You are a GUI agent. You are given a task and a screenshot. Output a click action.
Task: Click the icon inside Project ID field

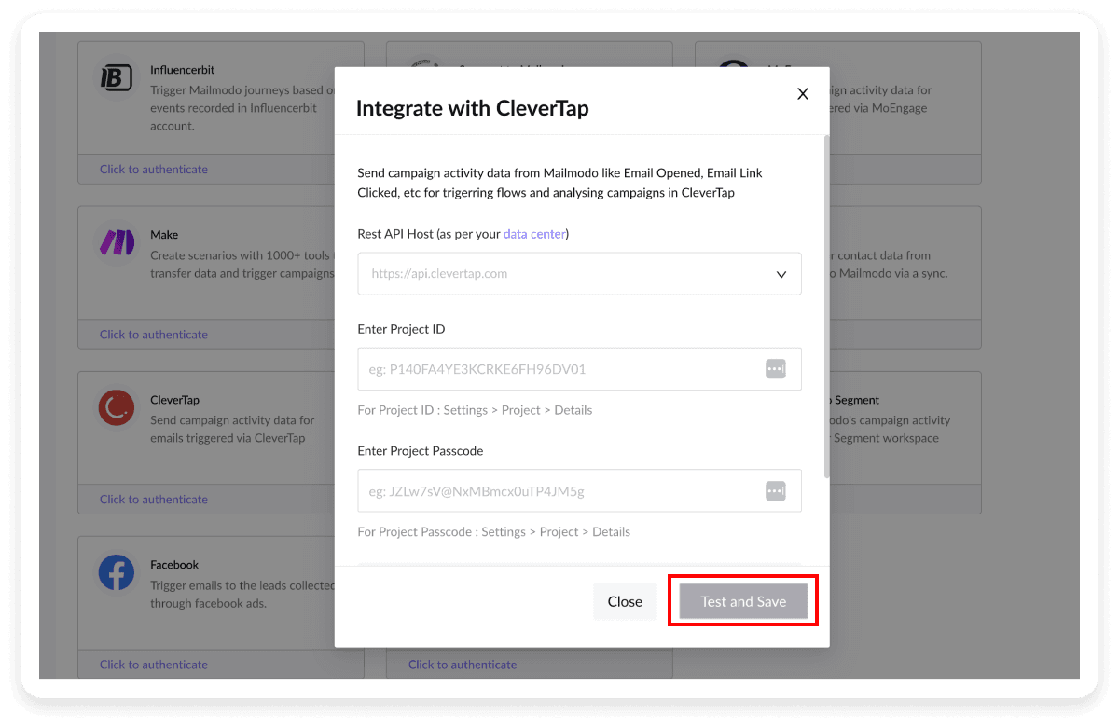(776, 369)
